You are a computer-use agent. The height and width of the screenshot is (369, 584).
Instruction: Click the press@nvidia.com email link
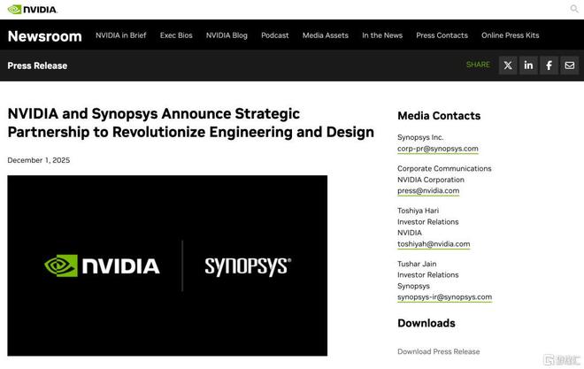click(x=428, y=190)
